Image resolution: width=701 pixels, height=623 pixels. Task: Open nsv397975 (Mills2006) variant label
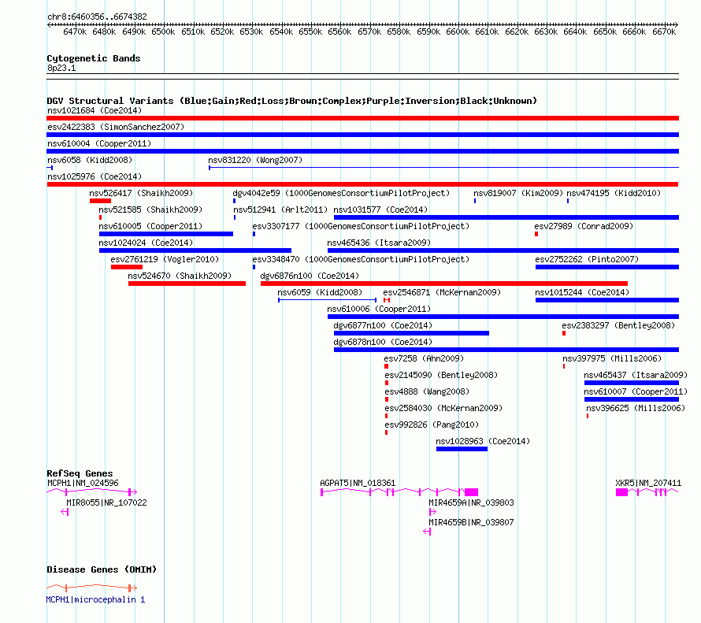coord(612,358)
